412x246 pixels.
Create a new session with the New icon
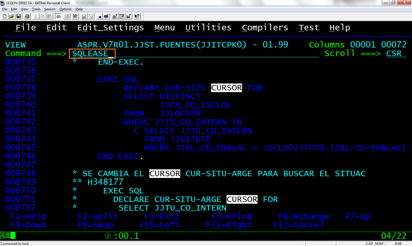tap(4, 16)
